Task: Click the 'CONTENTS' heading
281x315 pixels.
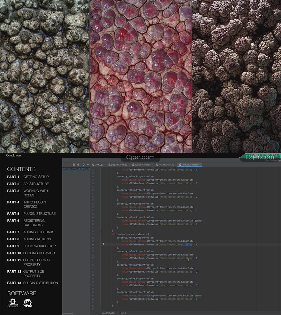Action: coord(21,169)
